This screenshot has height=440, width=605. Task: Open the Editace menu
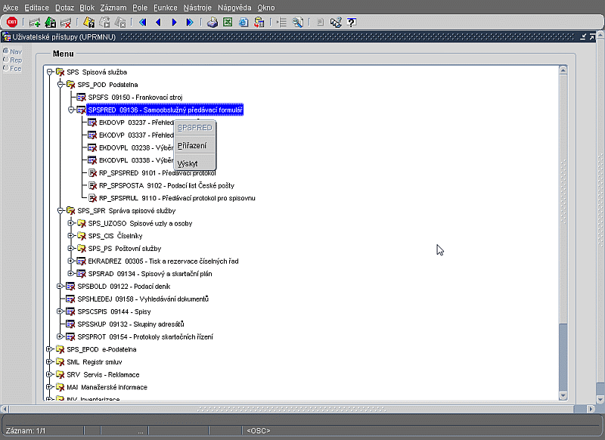(36, 8)
